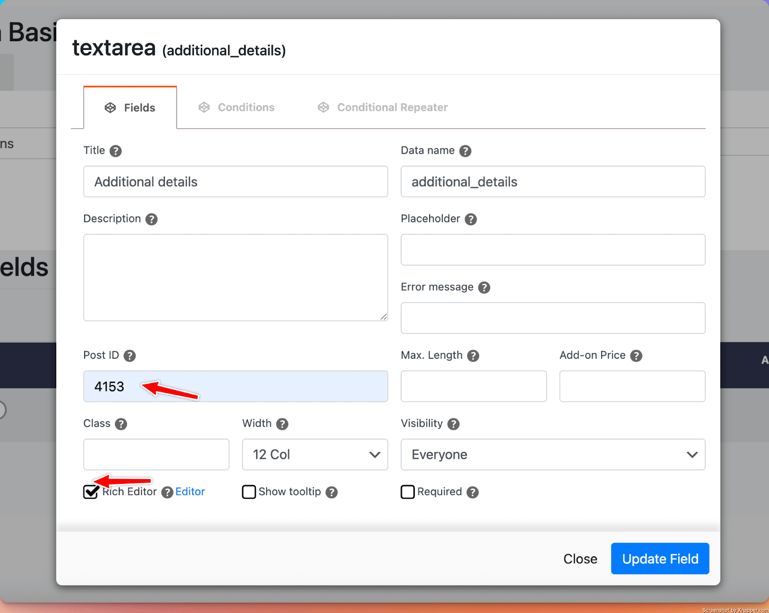Tick the Required checkbox
This screenshot has width=769, height=613.
click(408, 492)
